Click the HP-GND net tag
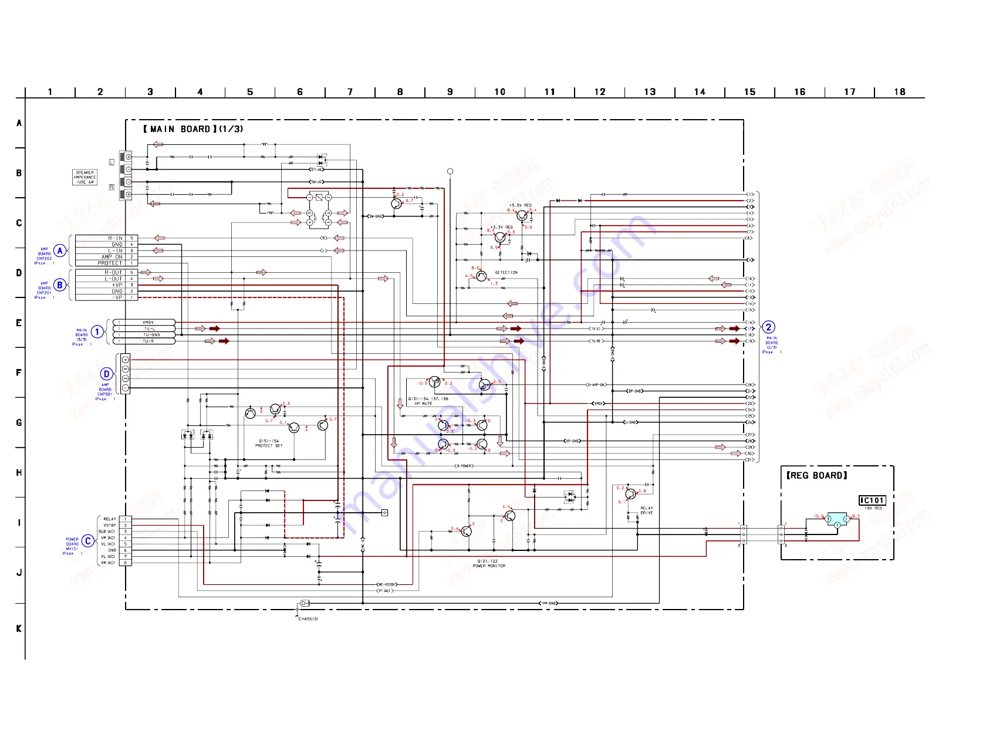This screenshot has height=741, width=986. tap(572, 441)
